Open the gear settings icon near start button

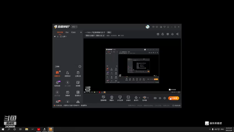coord(165,98)
